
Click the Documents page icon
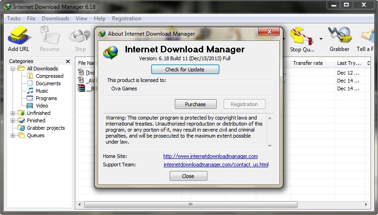pos(30,83)
